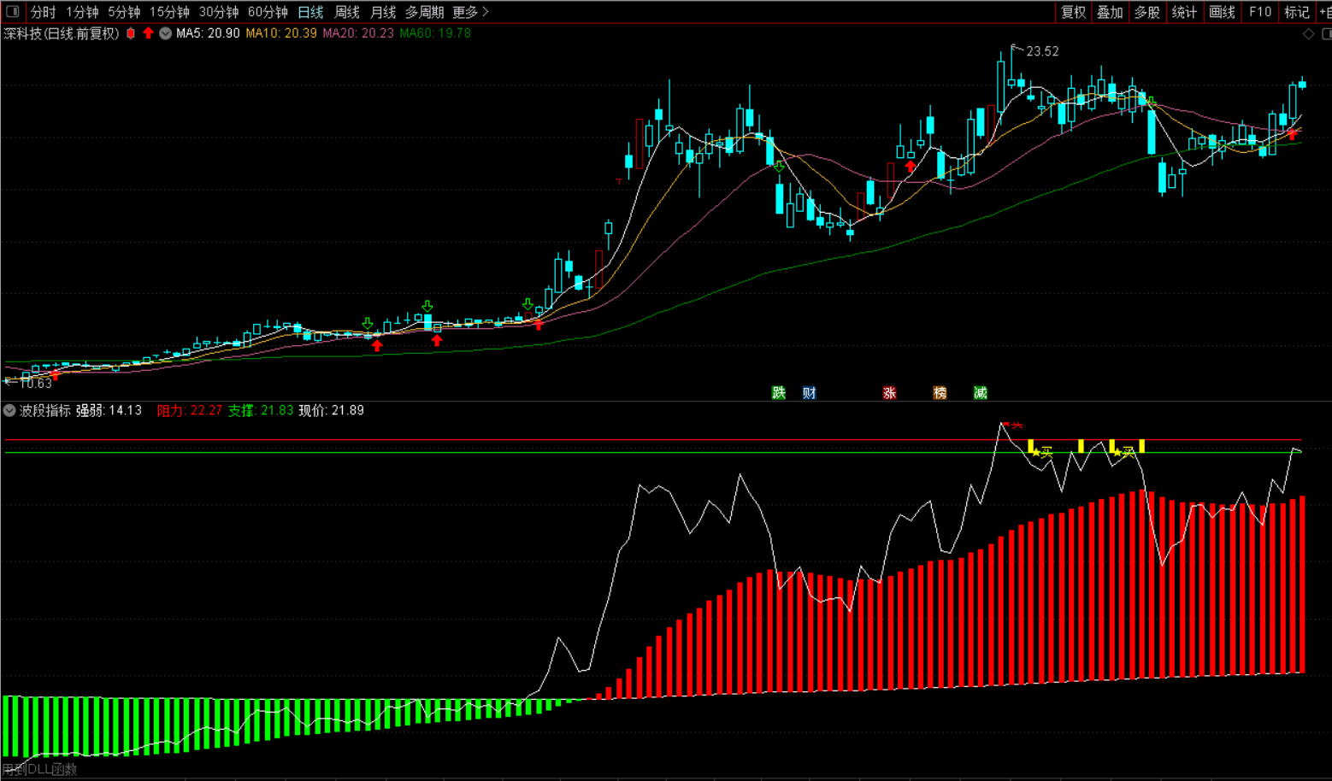Open F10 company info
This screenshot has width=1332, height=781.
[1259, 12]
